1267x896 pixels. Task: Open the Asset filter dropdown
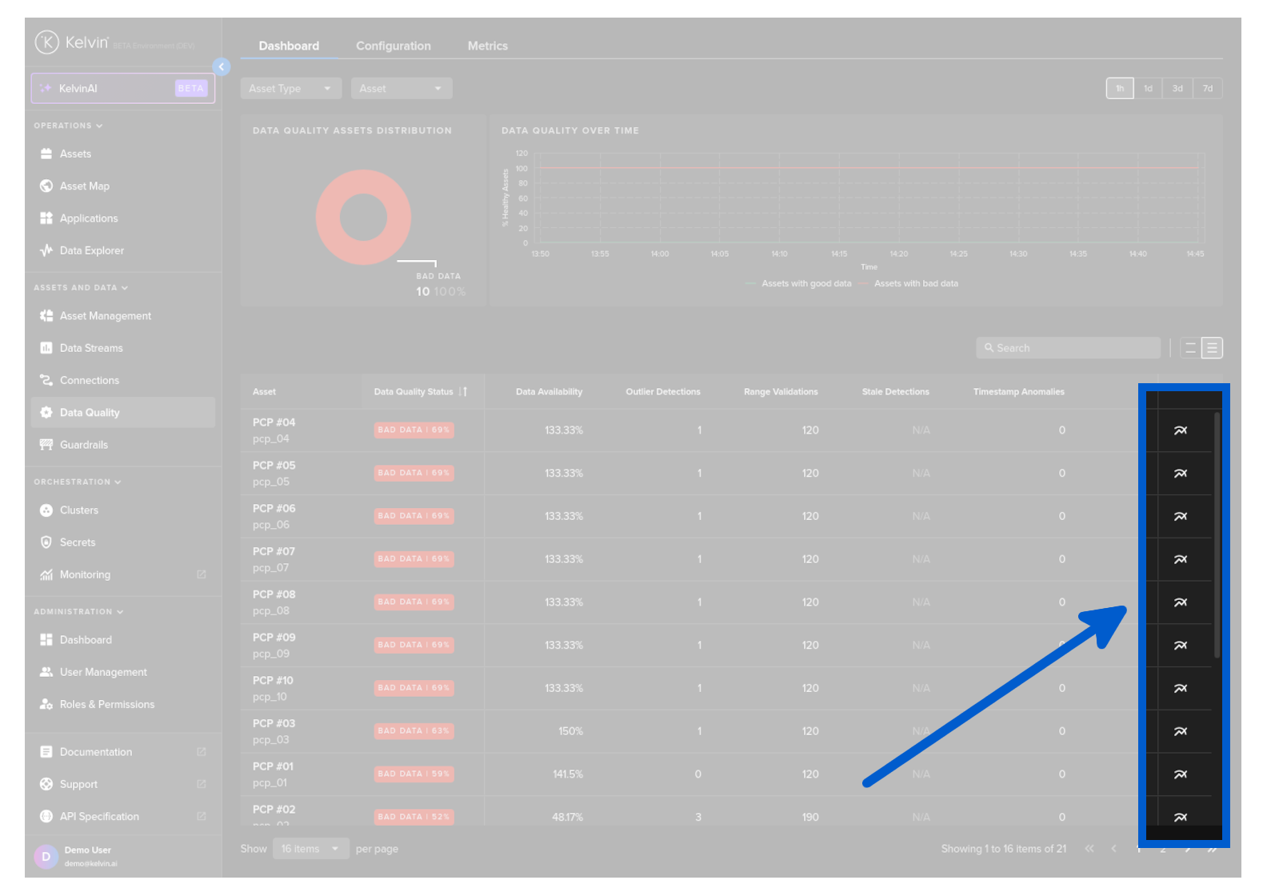tap(401, 89)
